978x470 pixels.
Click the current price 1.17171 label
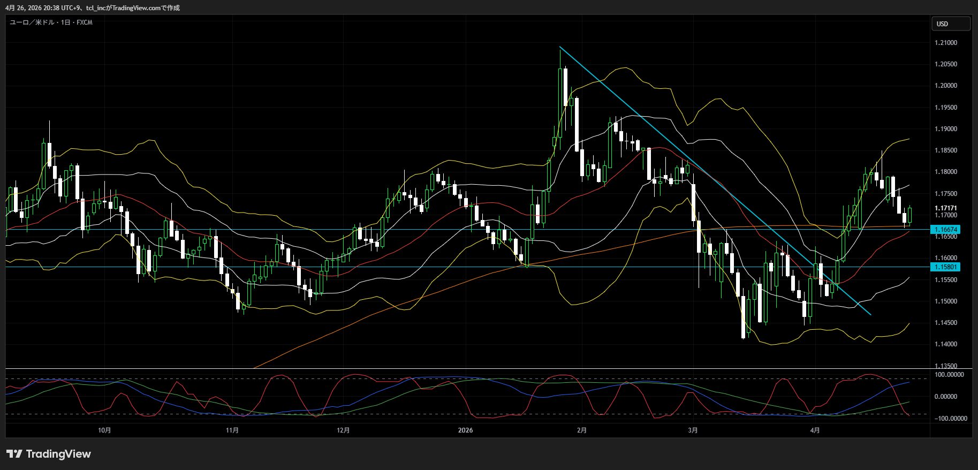pos(945,208)
